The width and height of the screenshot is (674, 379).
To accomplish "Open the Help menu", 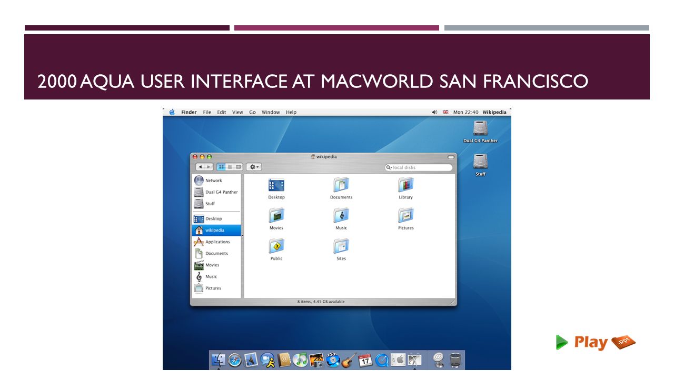I will [291, 112].
